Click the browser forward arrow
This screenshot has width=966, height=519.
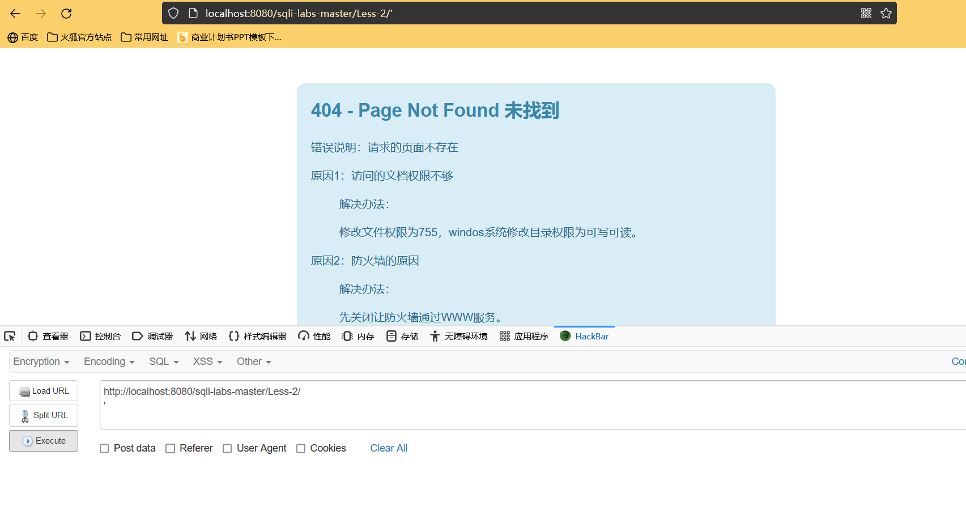click(x=41, y=14)
